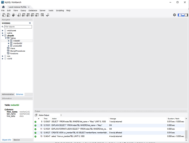
Task: Click producttbl table icon
Action: point(11,46)
